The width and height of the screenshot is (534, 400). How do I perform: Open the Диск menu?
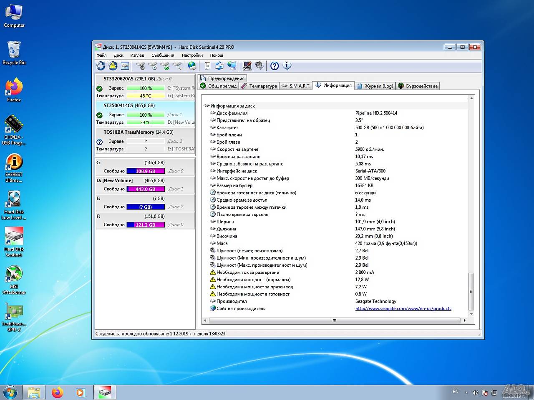(118, 55)
